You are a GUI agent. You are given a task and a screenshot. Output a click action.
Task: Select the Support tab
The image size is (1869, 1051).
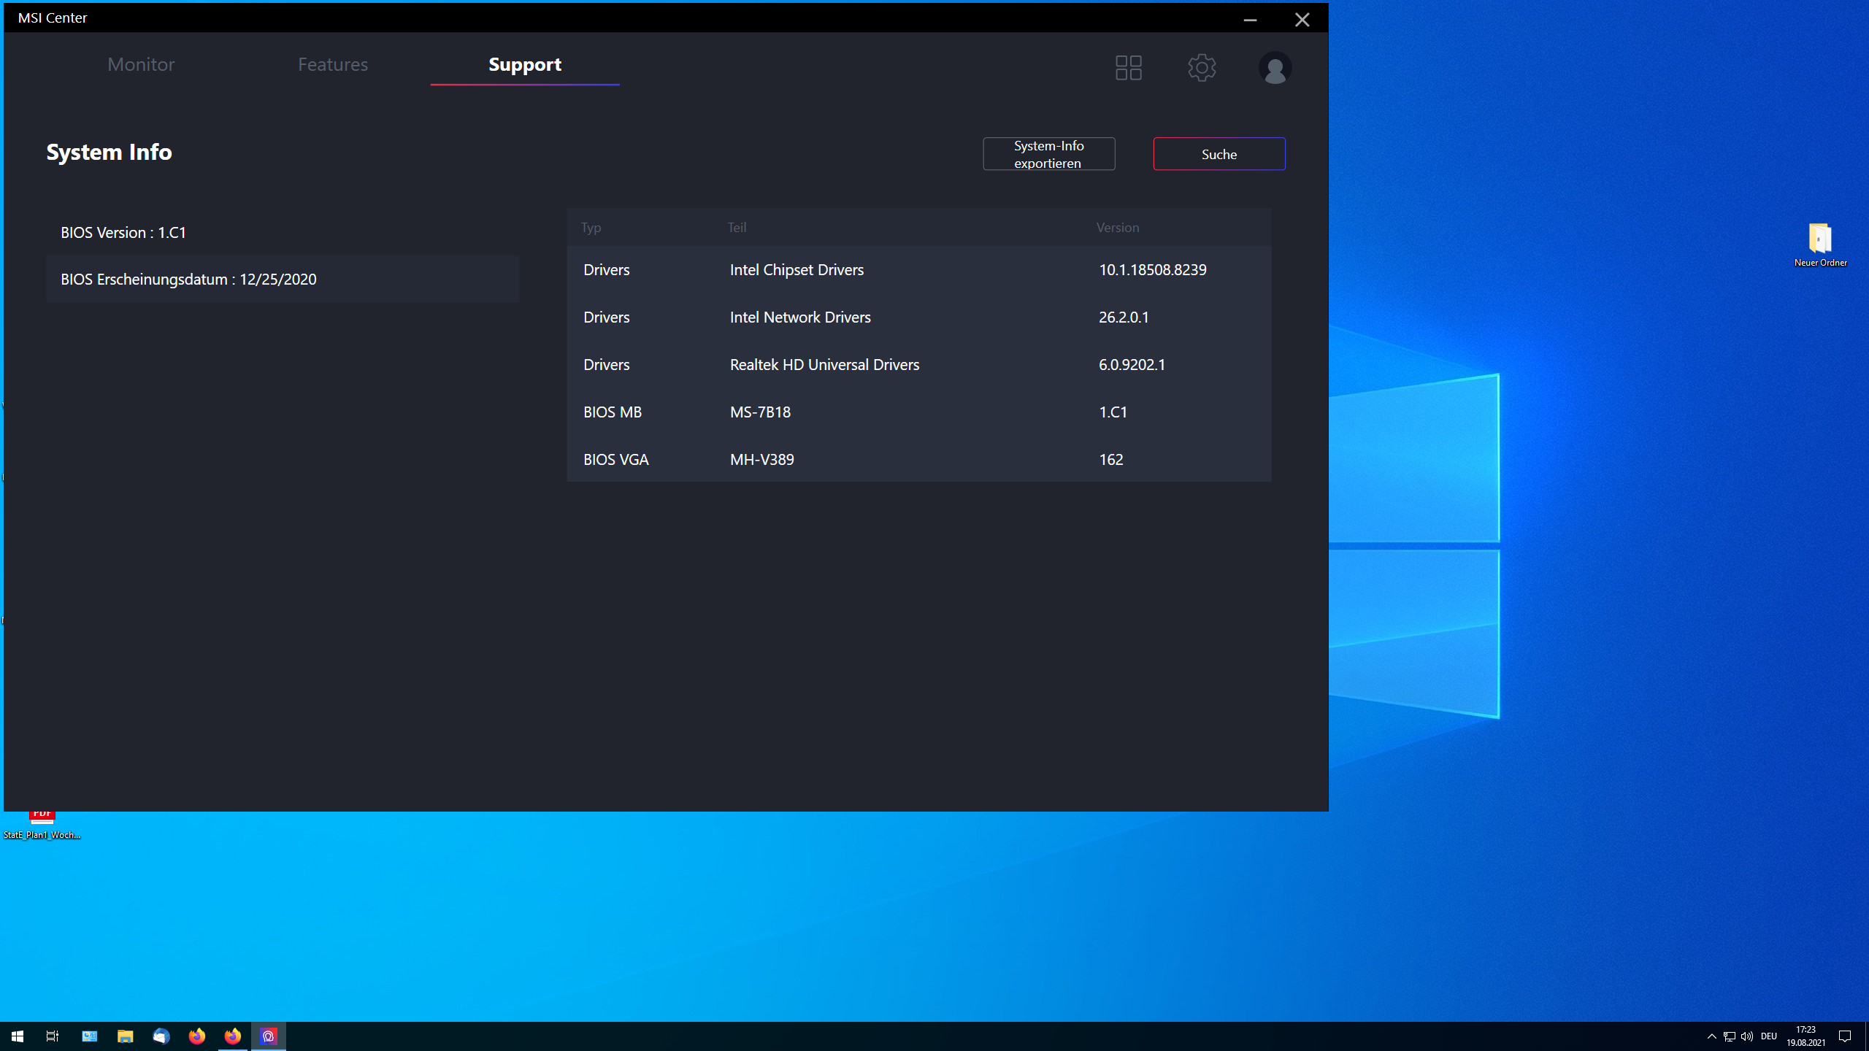[525, 64]
